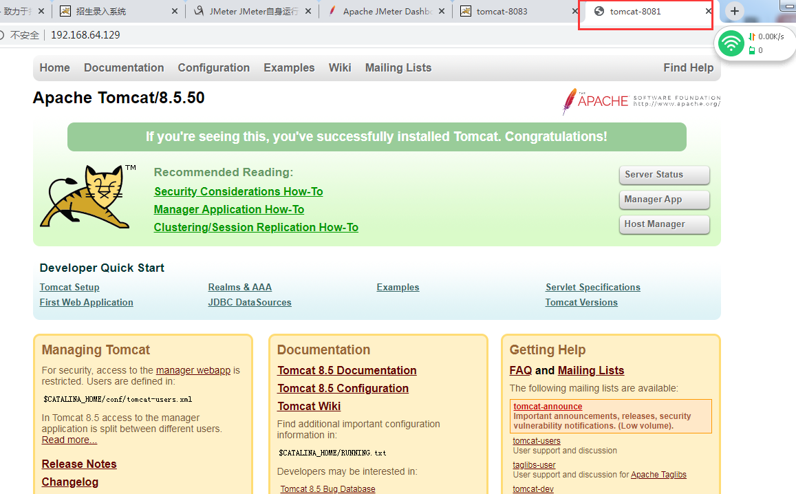Open the taglibs-user mailing list link
The height and width of the screenshot is (494, 796).
click(534, 465)
